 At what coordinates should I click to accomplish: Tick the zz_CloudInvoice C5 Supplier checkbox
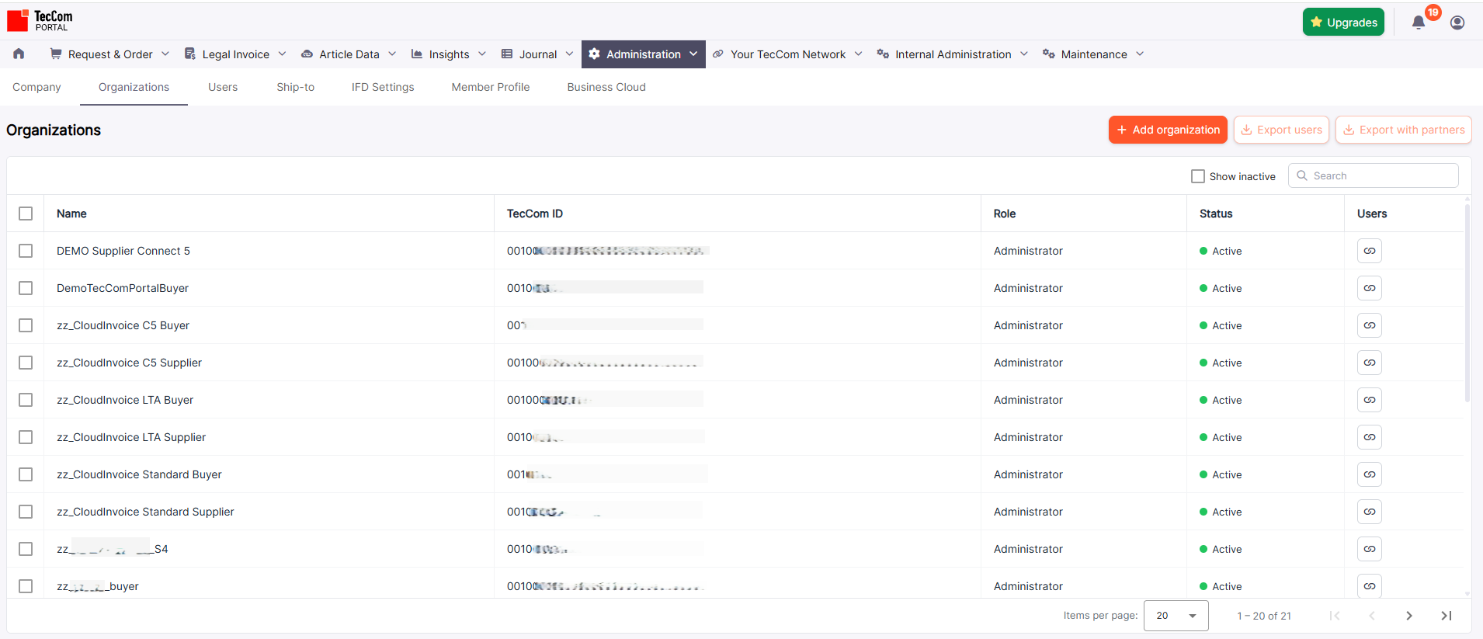26,363
